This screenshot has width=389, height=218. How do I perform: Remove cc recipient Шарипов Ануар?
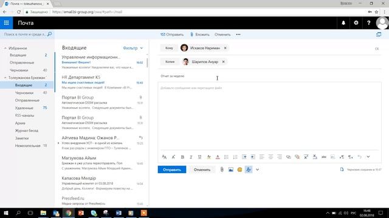point(223,62)
